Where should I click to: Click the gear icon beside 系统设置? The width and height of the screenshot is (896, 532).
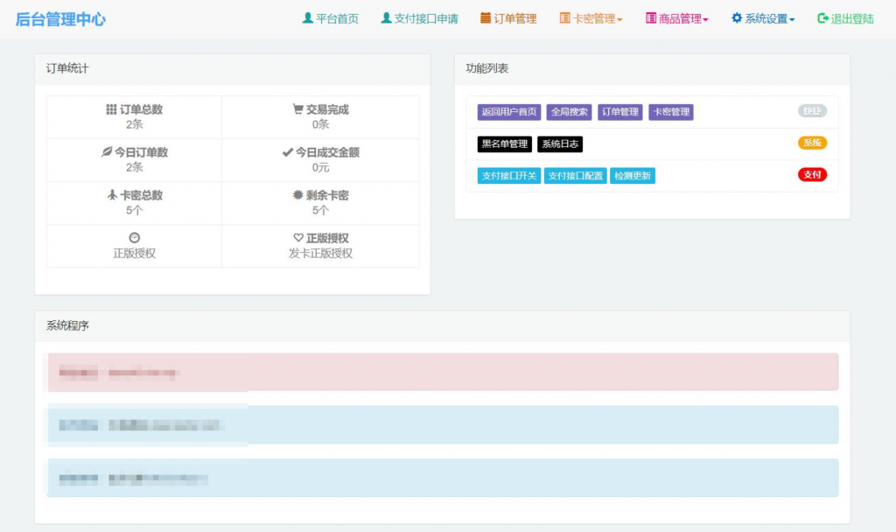[737, 17]
